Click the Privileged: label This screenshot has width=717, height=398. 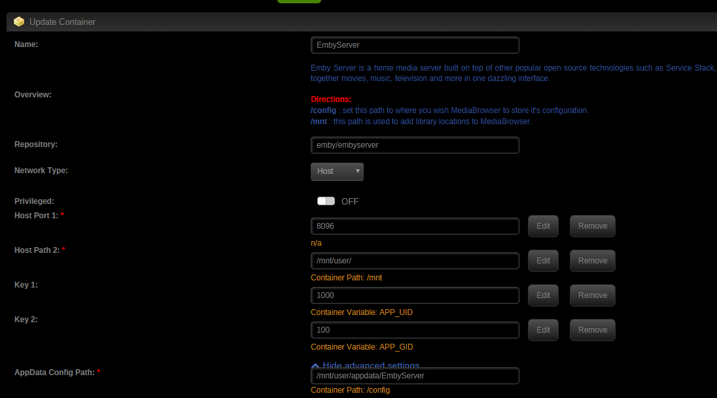click(x=34, y=201)
